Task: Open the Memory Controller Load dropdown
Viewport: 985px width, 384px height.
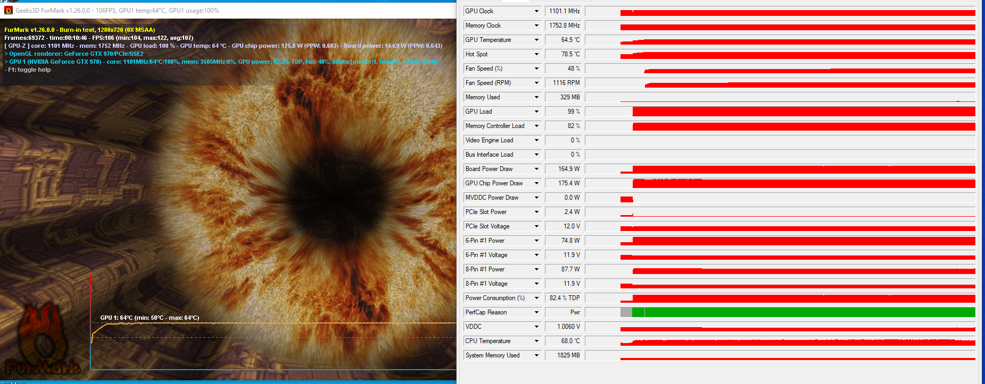Action: [536, 126]
